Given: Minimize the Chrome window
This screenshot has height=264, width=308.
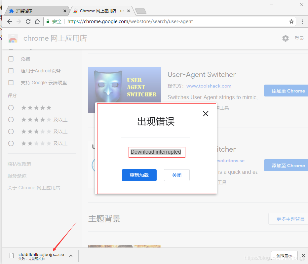Looking at the screenshot, I should coord(271,5).
